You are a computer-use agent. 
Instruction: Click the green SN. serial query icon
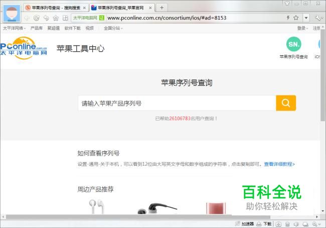tap(293, 44)
